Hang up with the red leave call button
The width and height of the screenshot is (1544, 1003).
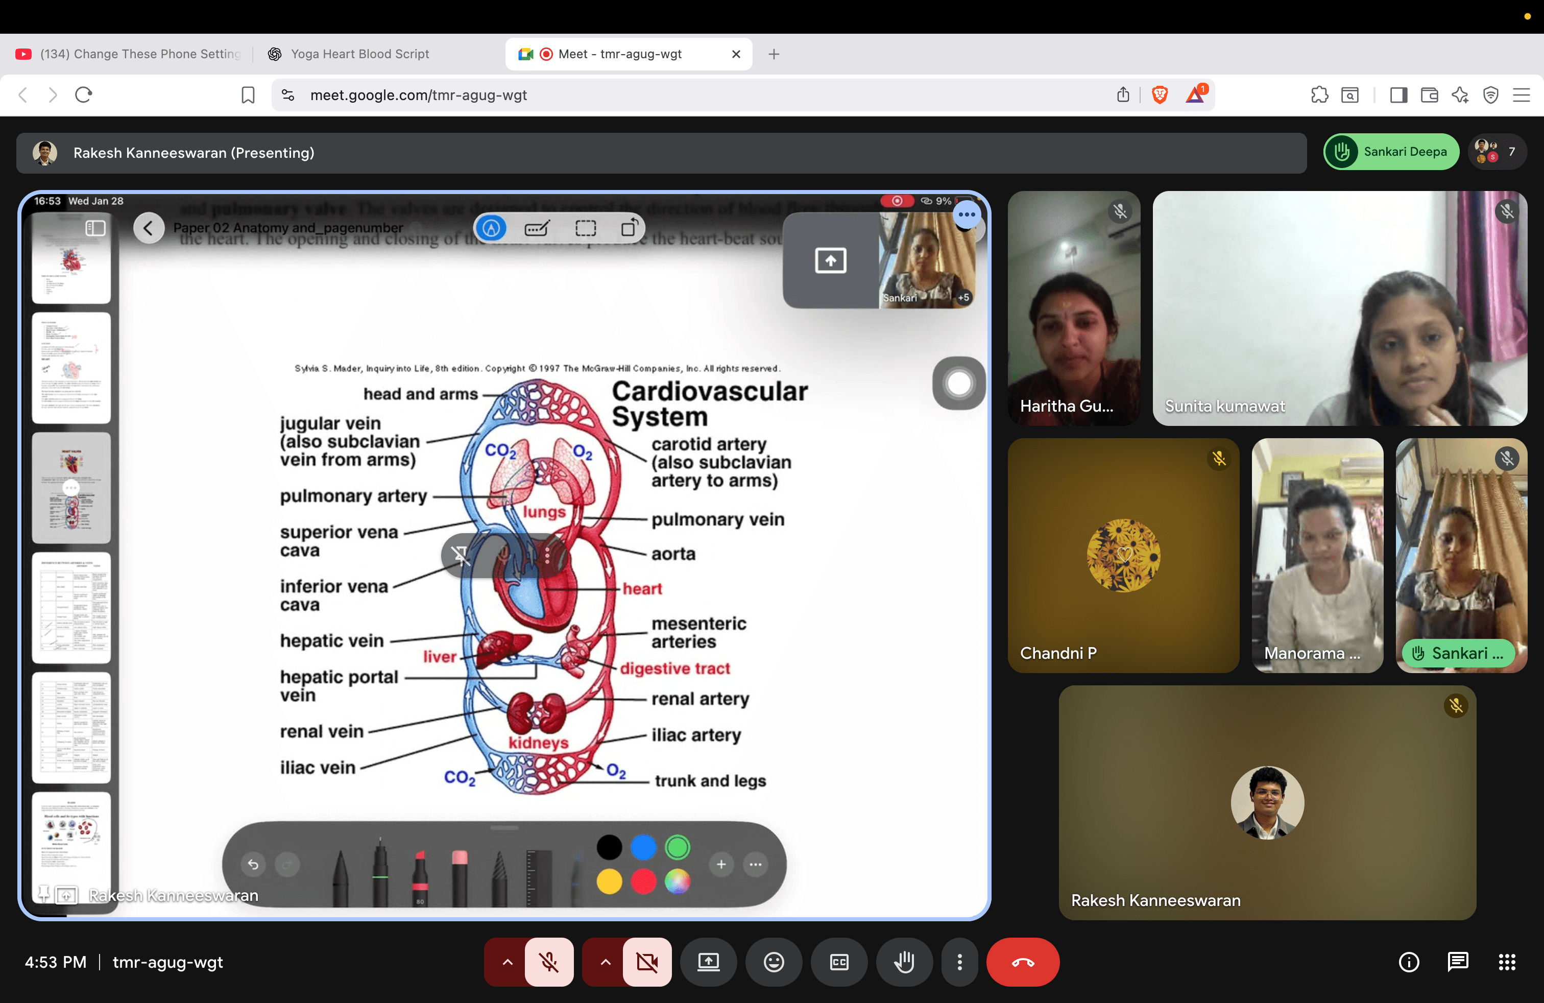(x=1022, y=962)
